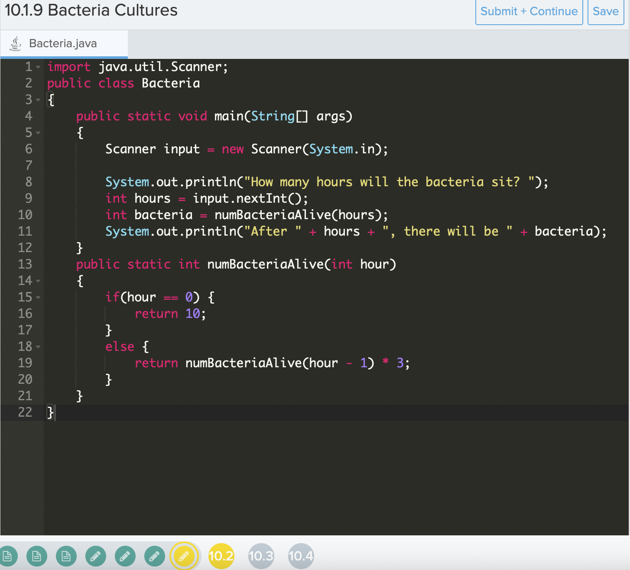630x570 pixels.
Task: Click "return 10;" on line 16
Action: coord(170,314)
